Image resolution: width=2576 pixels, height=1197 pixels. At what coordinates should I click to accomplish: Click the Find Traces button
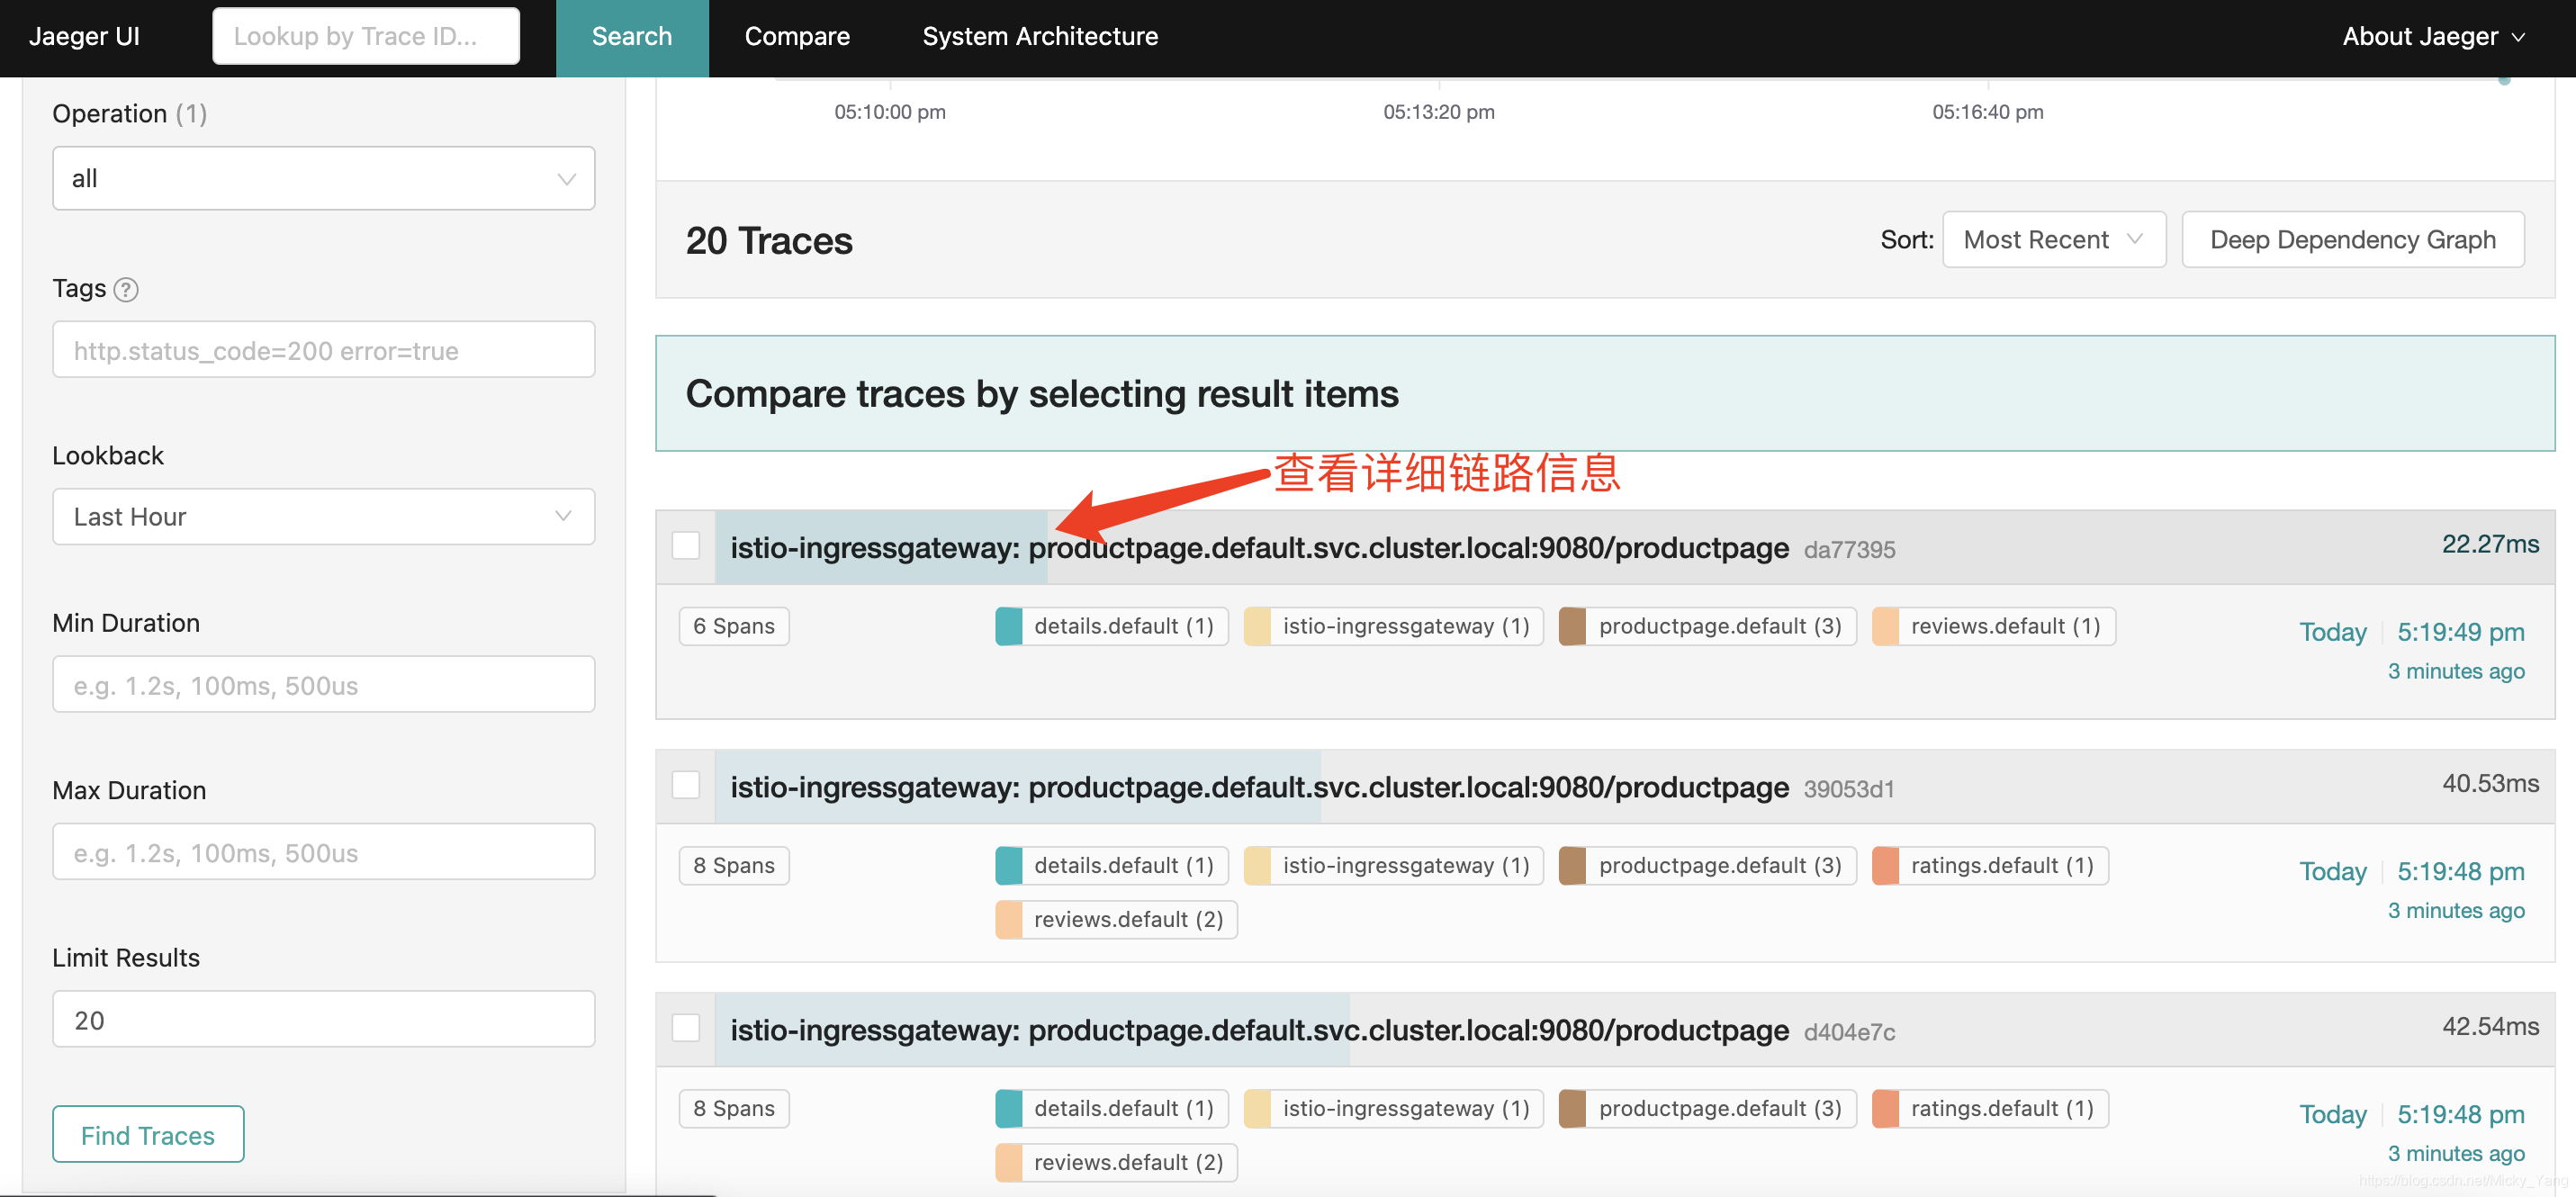(148, 1134)
